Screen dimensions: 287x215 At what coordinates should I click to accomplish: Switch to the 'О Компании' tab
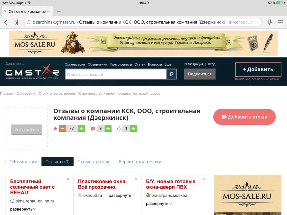coord(23,161)
